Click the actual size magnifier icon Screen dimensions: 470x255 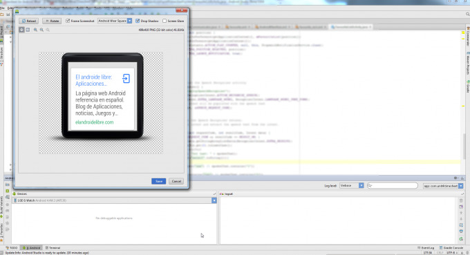48,30
